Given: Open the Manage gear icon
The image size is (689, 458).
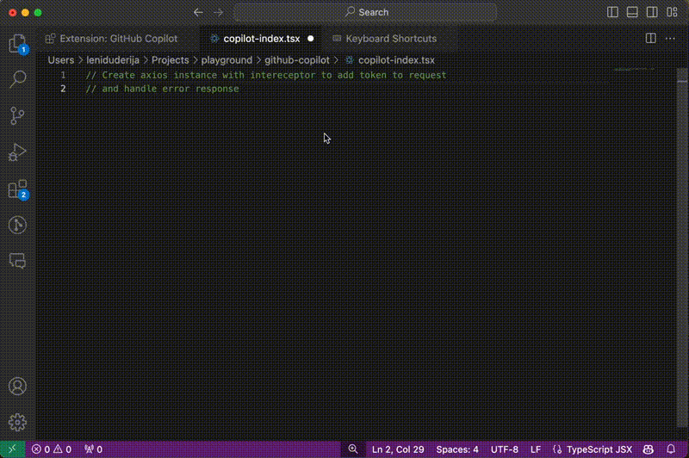Looking at the screenshot, I should pos(17,423).
